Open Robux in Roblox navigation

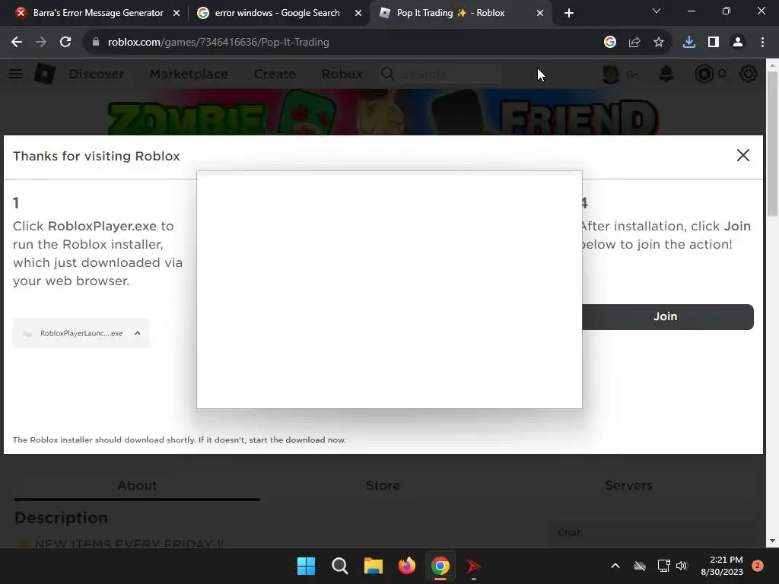click(x=342, y=74)
